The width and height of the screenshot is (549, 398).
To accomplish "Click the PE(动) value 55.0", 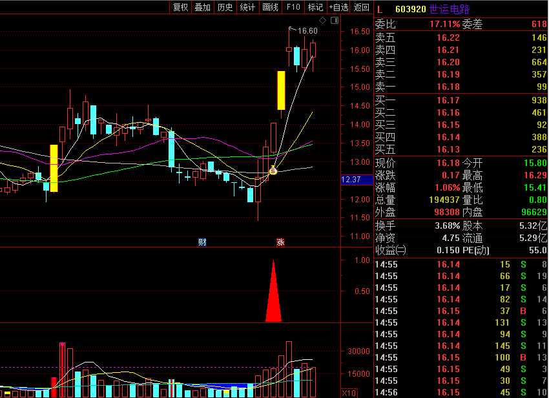I will click(x=538, y=250).
